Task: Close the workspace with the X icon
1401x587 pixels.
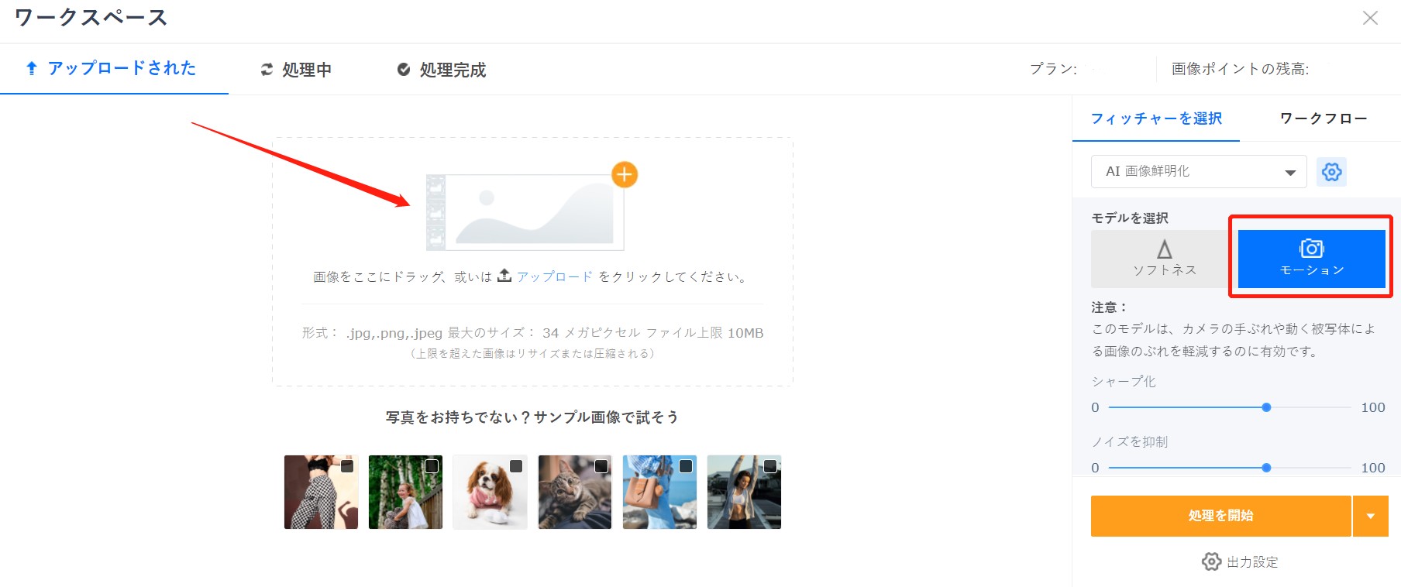Action: (x=1370, y=18)
